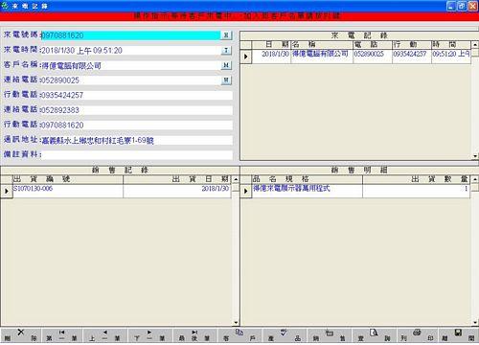This screenshot has width=479, height=345.
Task: Go to first record with 第一筆 icon
Action: click(61, 335)
